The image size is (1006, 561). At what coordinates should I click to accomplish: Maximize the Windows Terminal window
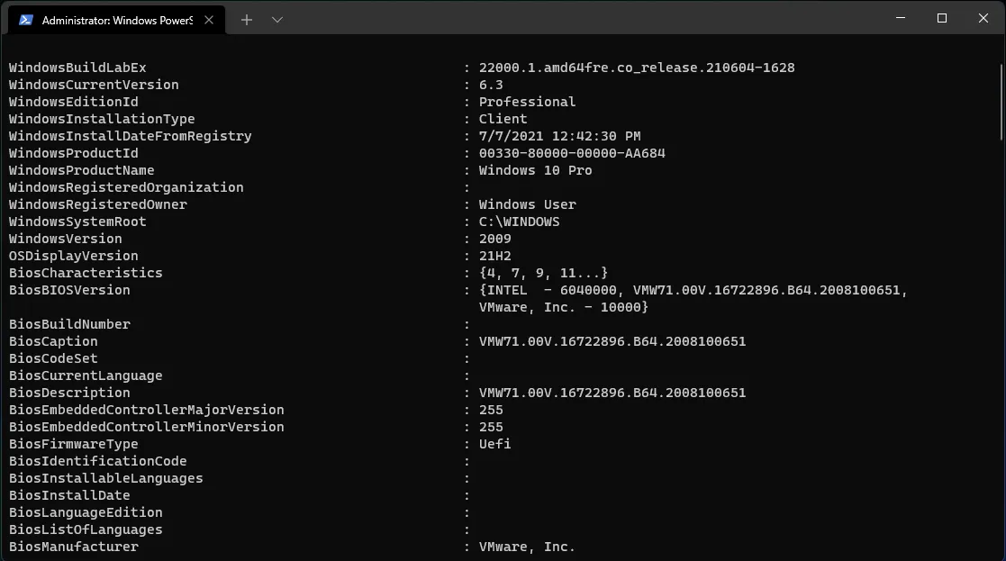941,18
